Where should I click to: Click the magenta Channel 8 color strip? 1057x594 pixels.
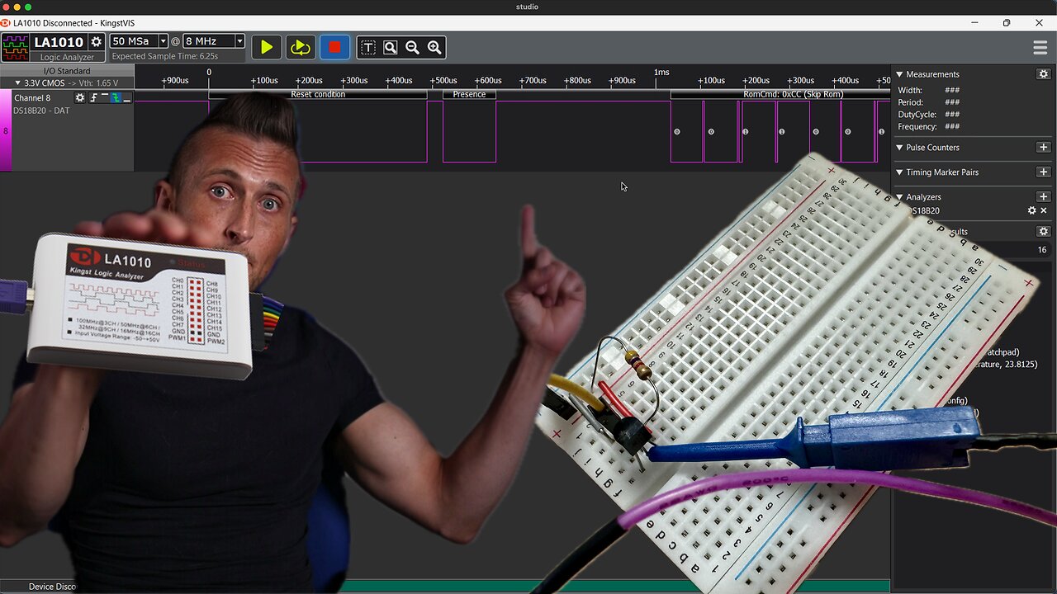click(x=6, y=130)
